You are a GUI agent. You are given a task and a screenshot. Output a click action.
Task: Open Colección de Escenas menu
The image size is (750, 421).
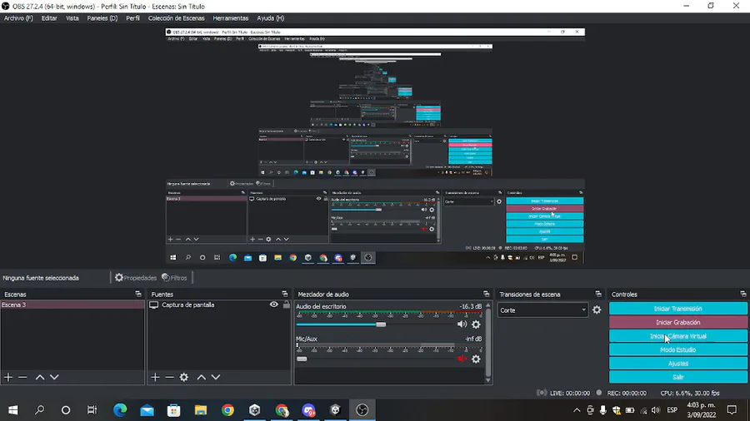176,18
